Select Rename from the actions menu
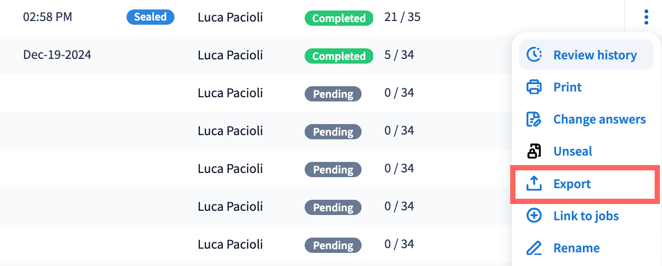662x266 pixels. coord(576,248)
